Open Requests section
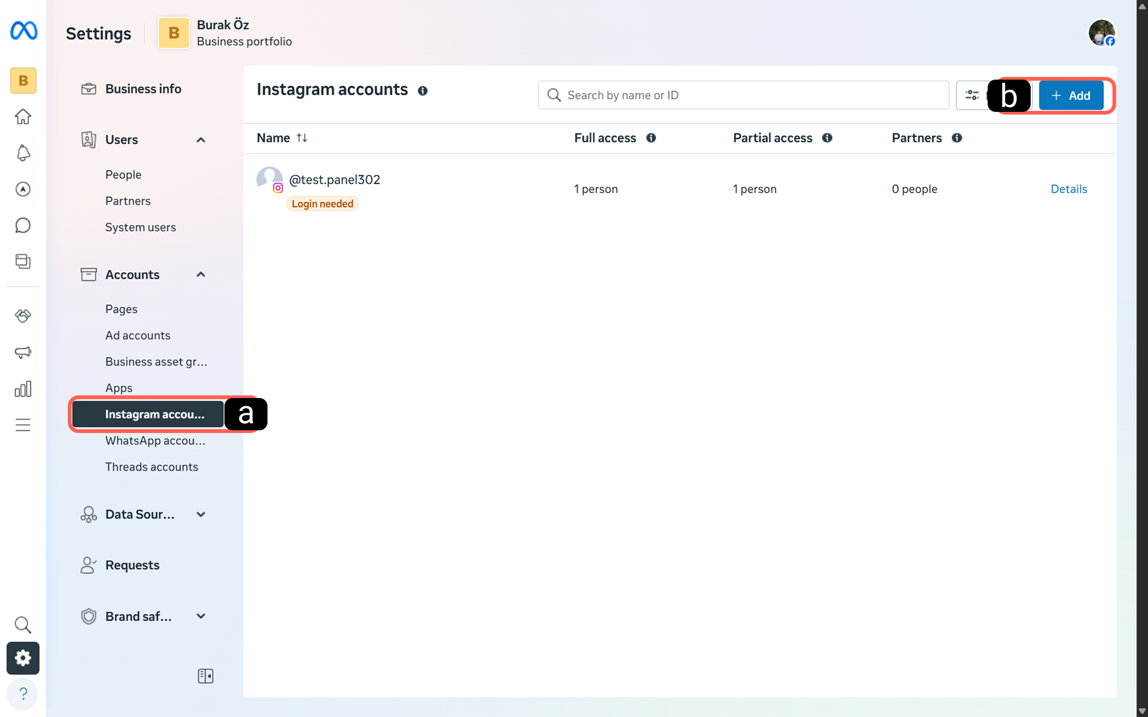The image size is (1148, 717). point(132,565)
